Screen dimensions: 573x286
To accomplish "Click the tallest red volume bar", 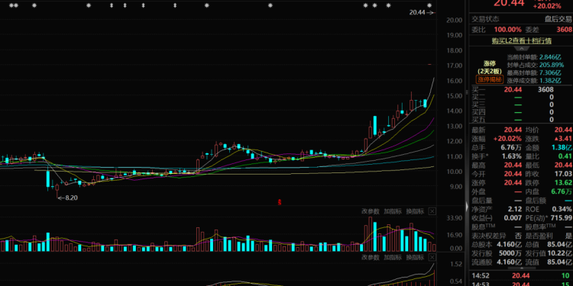I will point(371,234).
